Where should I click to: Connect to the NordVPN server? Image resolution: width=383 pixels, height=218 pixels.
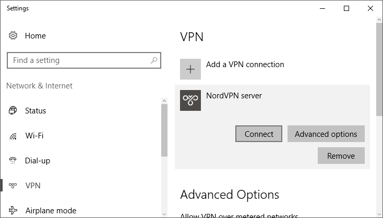point(259,134)
